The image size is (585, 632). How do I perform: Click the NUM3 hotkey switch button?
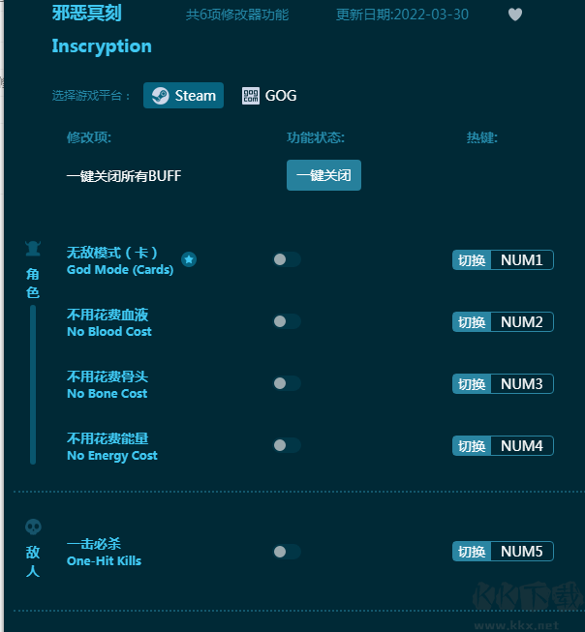472,383
